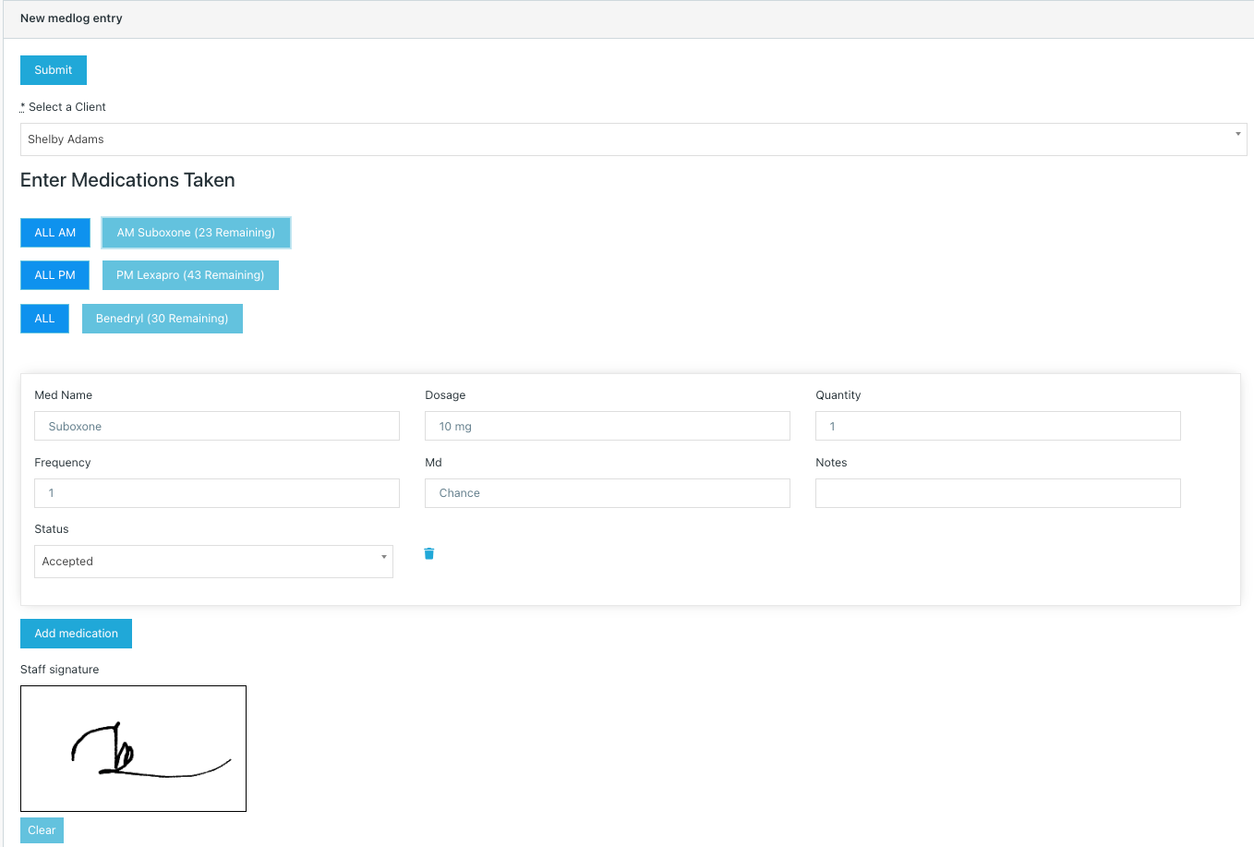This screenshot has height=847, width=1254.
Task: Click the Submit button
Action: (54, 70)
